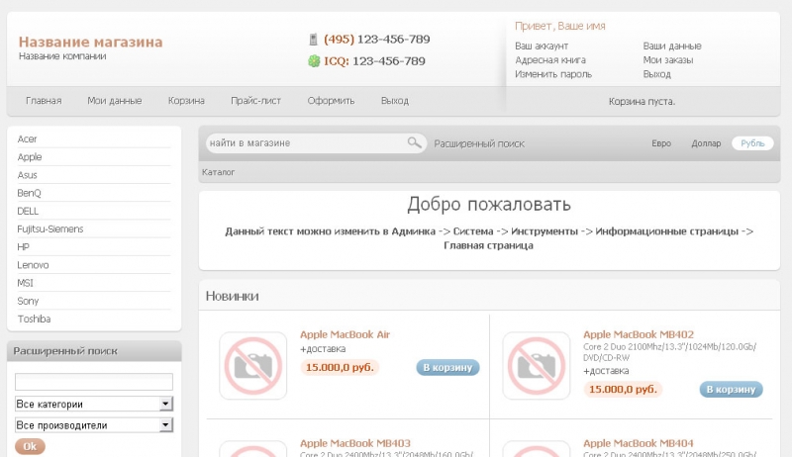Click the Новинки section heading

[232, 296]
